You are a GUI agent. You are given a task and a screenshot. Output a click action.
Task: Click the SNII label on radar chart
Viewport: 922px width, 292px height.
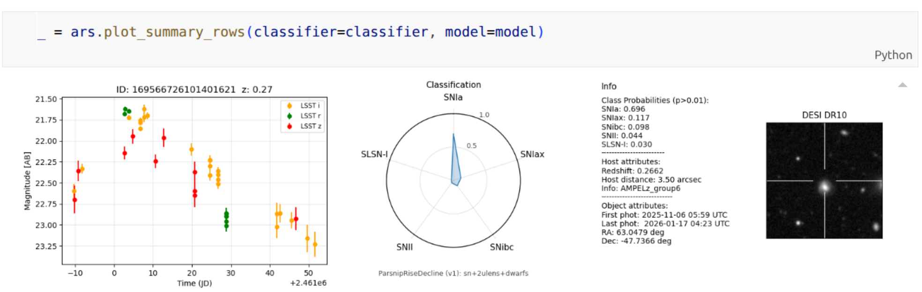tap(404, 247)
